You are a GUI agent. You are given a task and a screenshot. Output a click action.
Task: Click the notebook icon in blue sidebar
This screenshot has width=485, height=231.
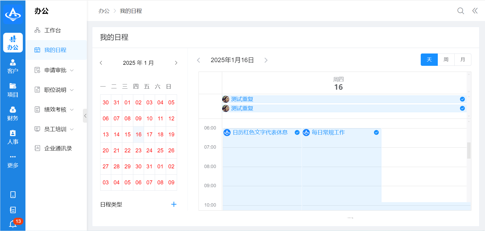pos(13,210)
